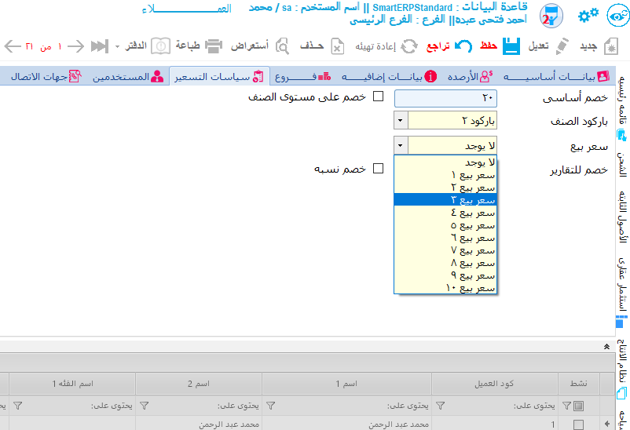Image resolution: width=630 pixels, height=430 pixels.
Task: Choose 'لا يوجد' option in dropdown list
Action: 445,162
